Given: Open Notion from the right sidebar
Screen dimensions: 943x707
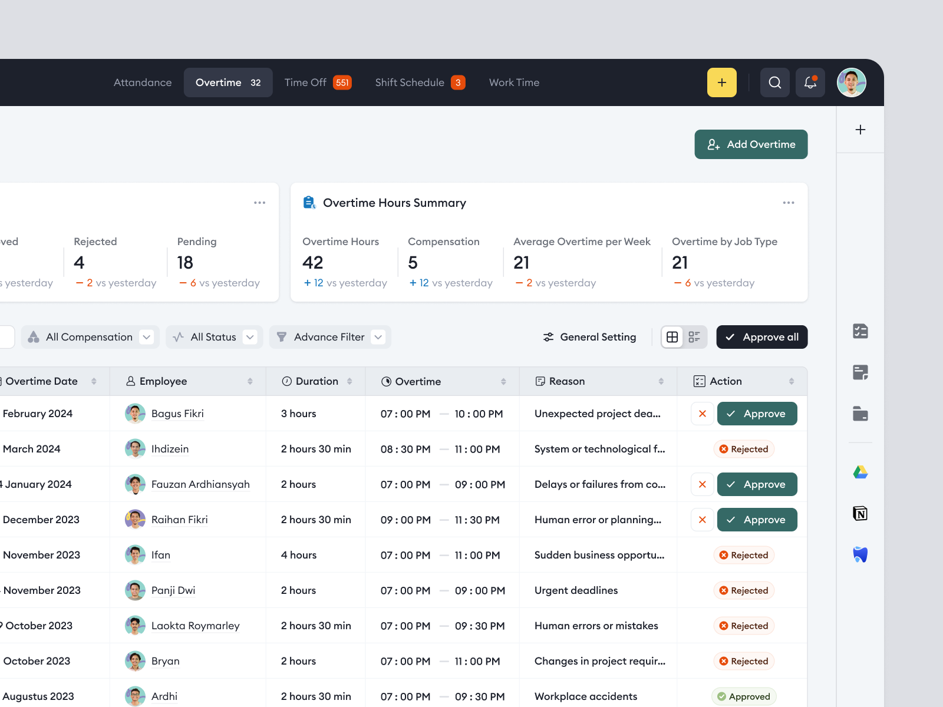Looking at the screenshot, I should click(x=860, y=513).
